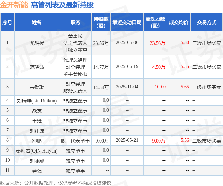223x186 pixels.
Task: Click the 变动股数(股) column header
Action: coord(155,22)
